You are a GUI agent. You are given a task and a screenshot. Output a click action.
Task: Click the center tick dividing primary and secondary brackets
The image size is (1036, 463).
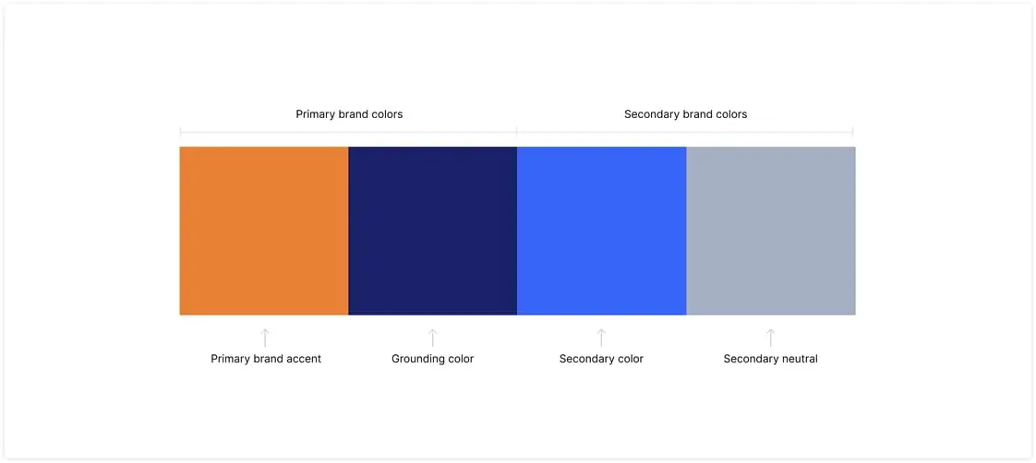pos(517,131)
